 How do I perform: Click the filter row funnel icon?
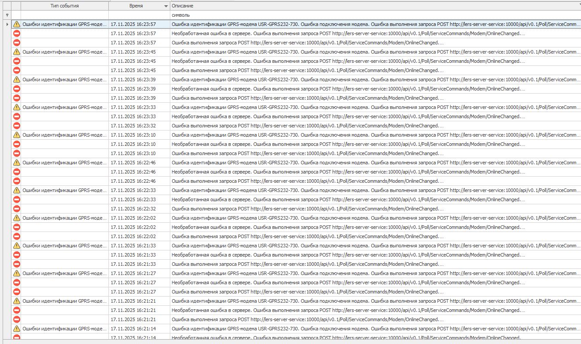[6, 15]
